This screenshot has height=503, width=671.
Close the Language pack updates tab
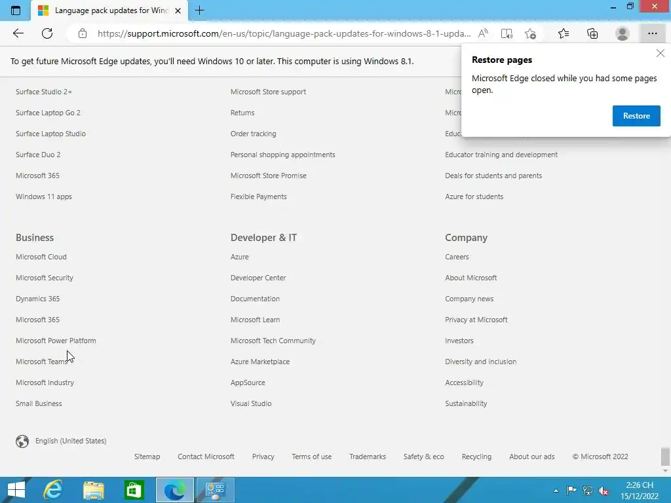pos(178,10)
